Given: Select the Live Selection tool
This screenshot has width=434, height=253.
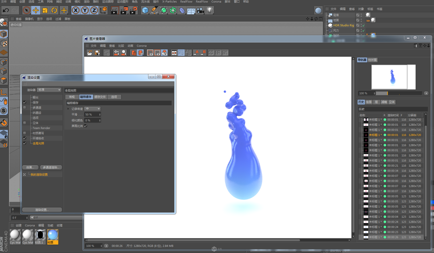Looking at the screenshot, I should click(x=27, y=11).
